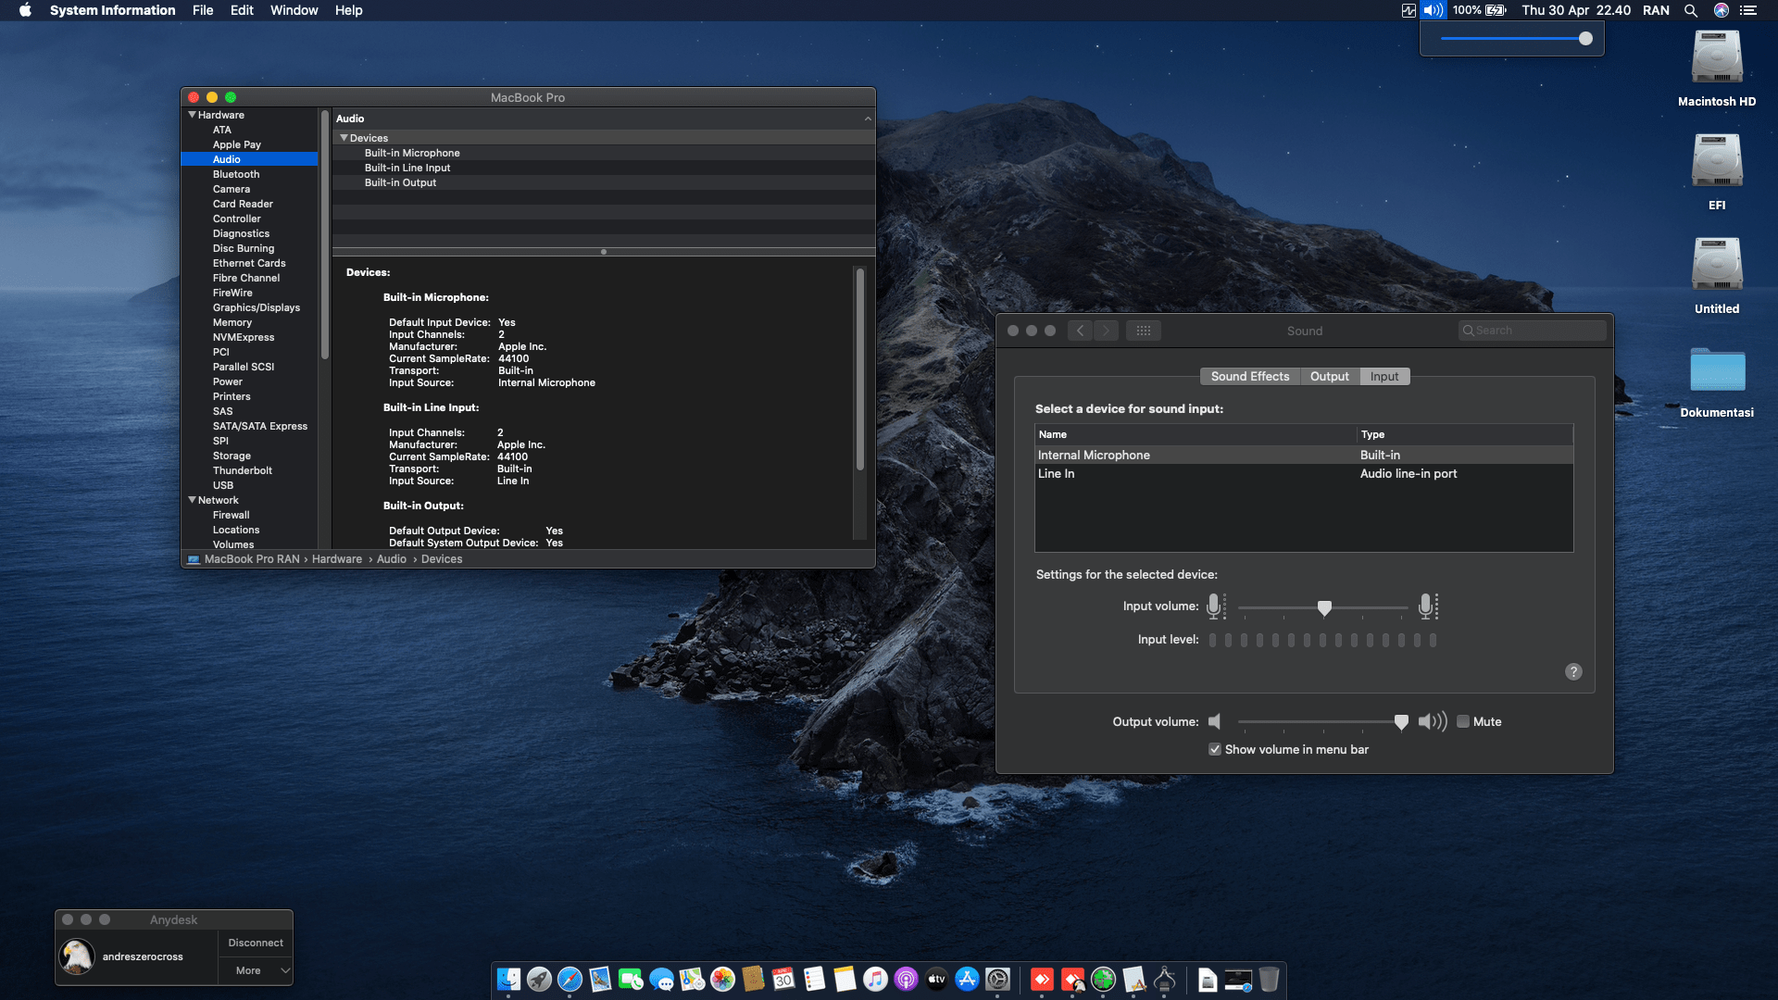
Task: Open Photos app in the Dock
Action: click(722, 980)
